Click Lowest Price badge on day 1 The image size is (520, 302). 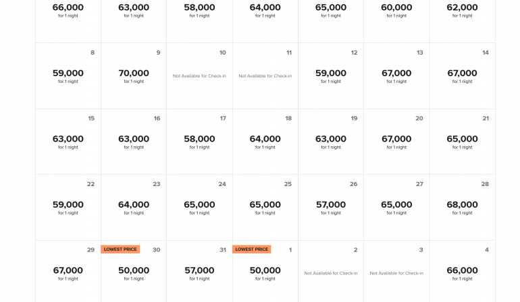(252, 249)
